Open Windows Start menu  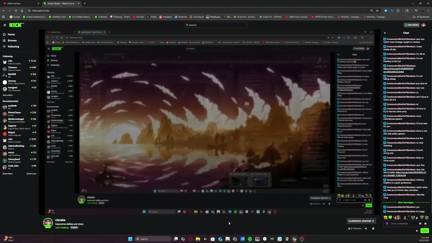pyautogui.click(x=130, y=239)
